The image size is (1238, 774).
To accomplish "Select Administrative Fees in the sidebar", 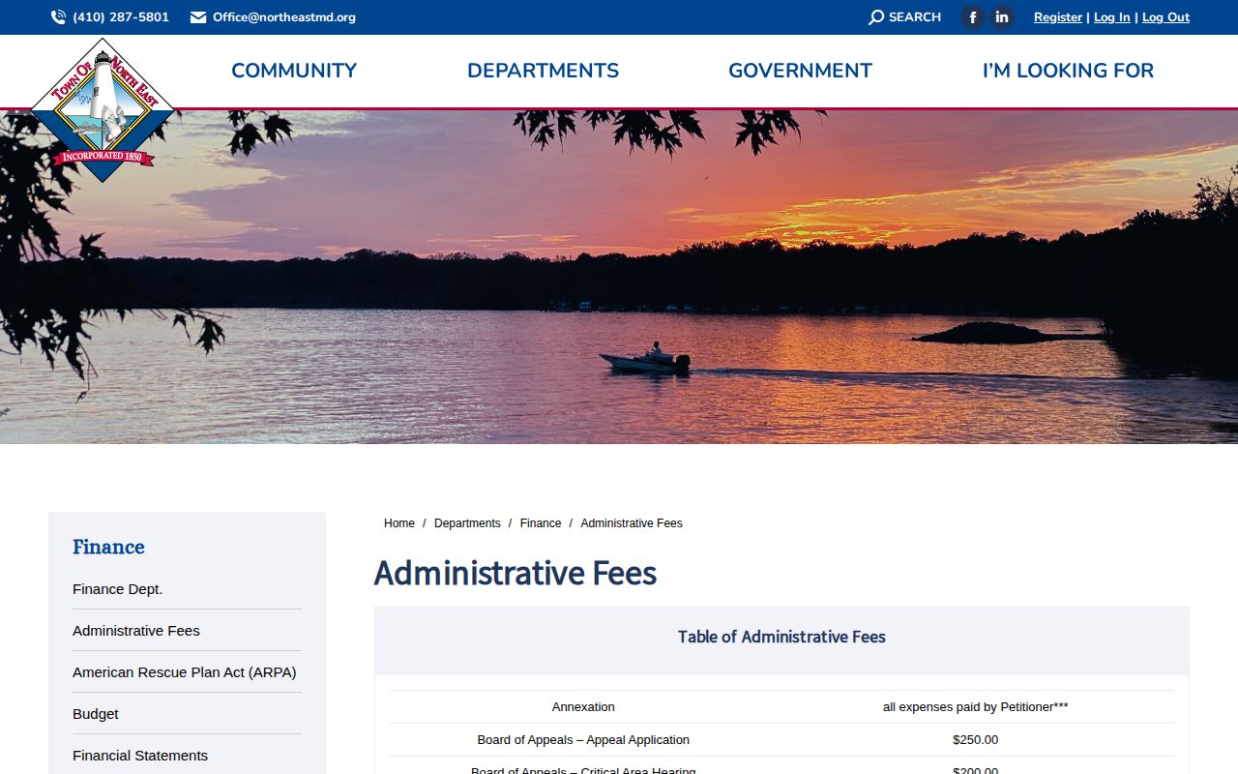I will coord(136,631).
